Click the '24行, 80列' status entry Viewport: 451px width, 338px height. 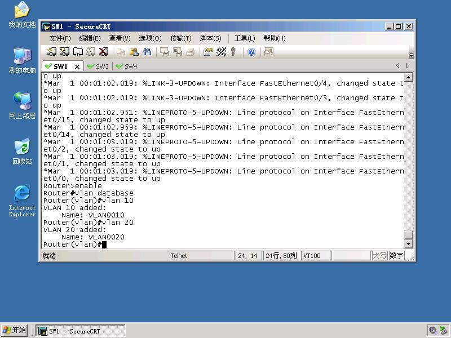click(281, 256)
